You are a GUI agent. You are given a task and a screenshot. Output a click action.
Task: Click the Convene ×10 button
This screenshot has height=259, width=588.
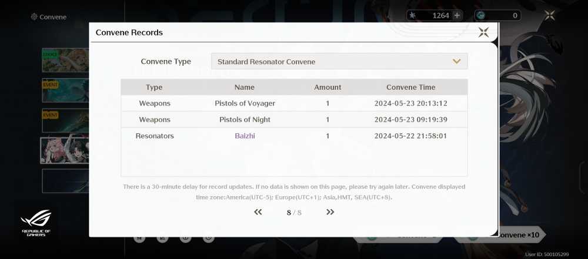coord(520,235)
